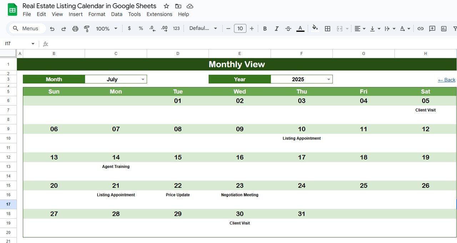457x243 pixels.
Task: Follow the Back link
Action: pyautogui.click(x=447, y=80)
